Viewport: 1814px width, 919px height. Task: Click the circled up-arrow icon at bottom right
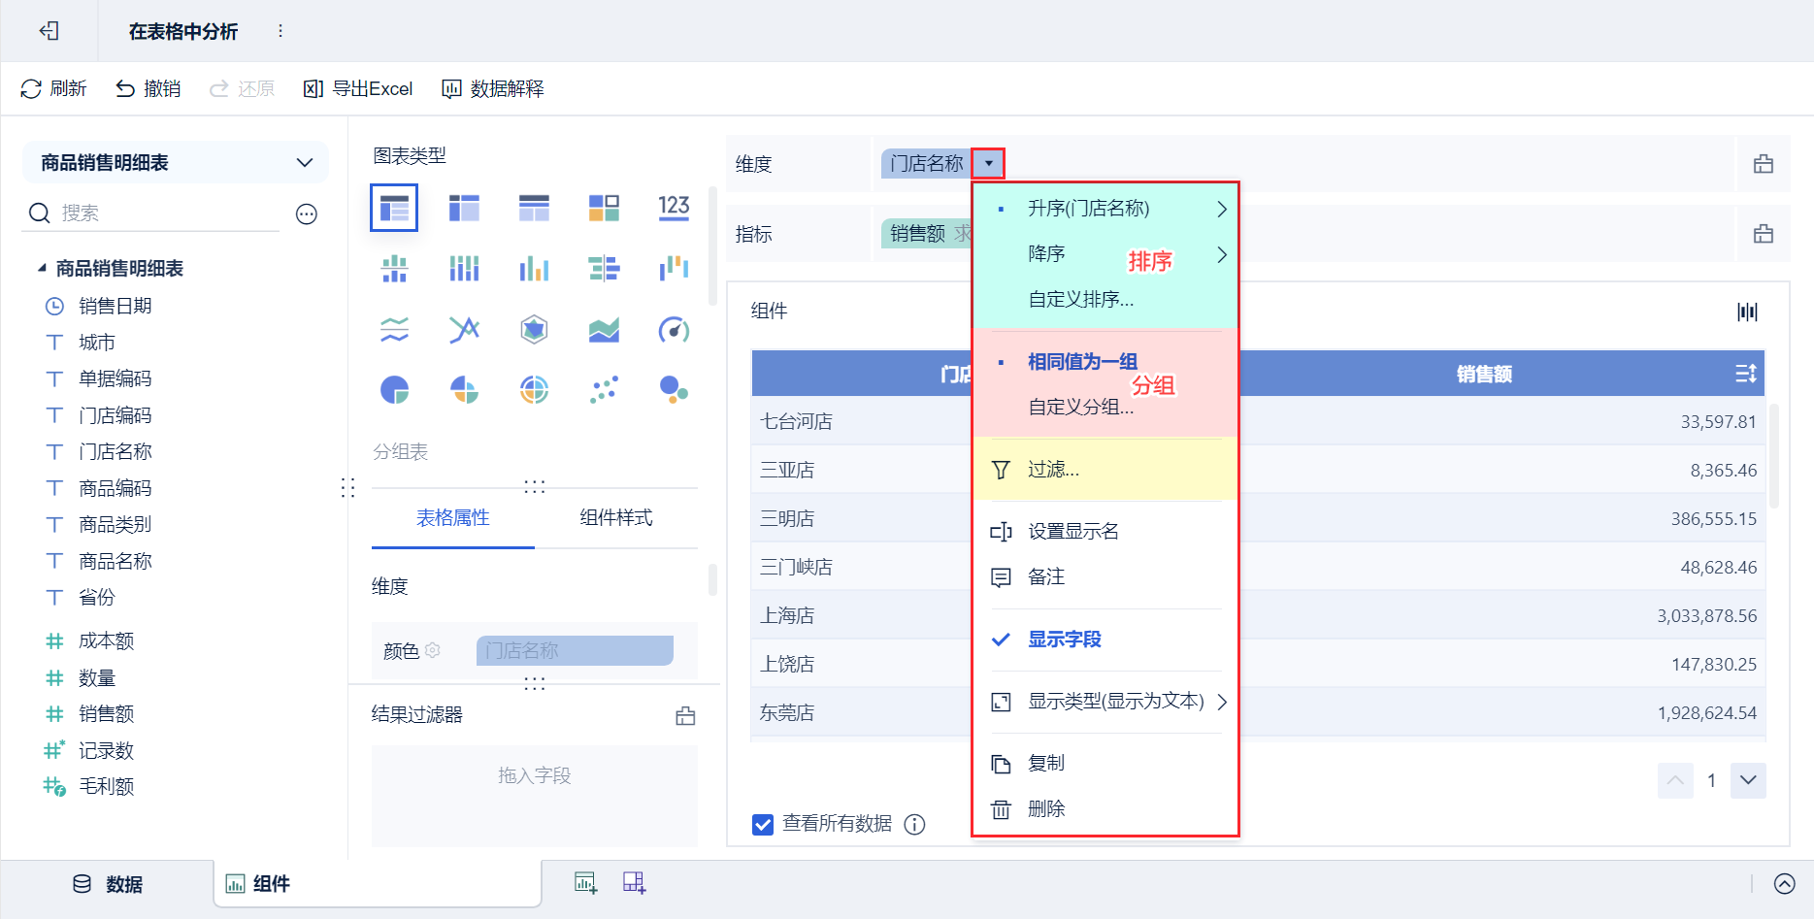(1784, 883)
